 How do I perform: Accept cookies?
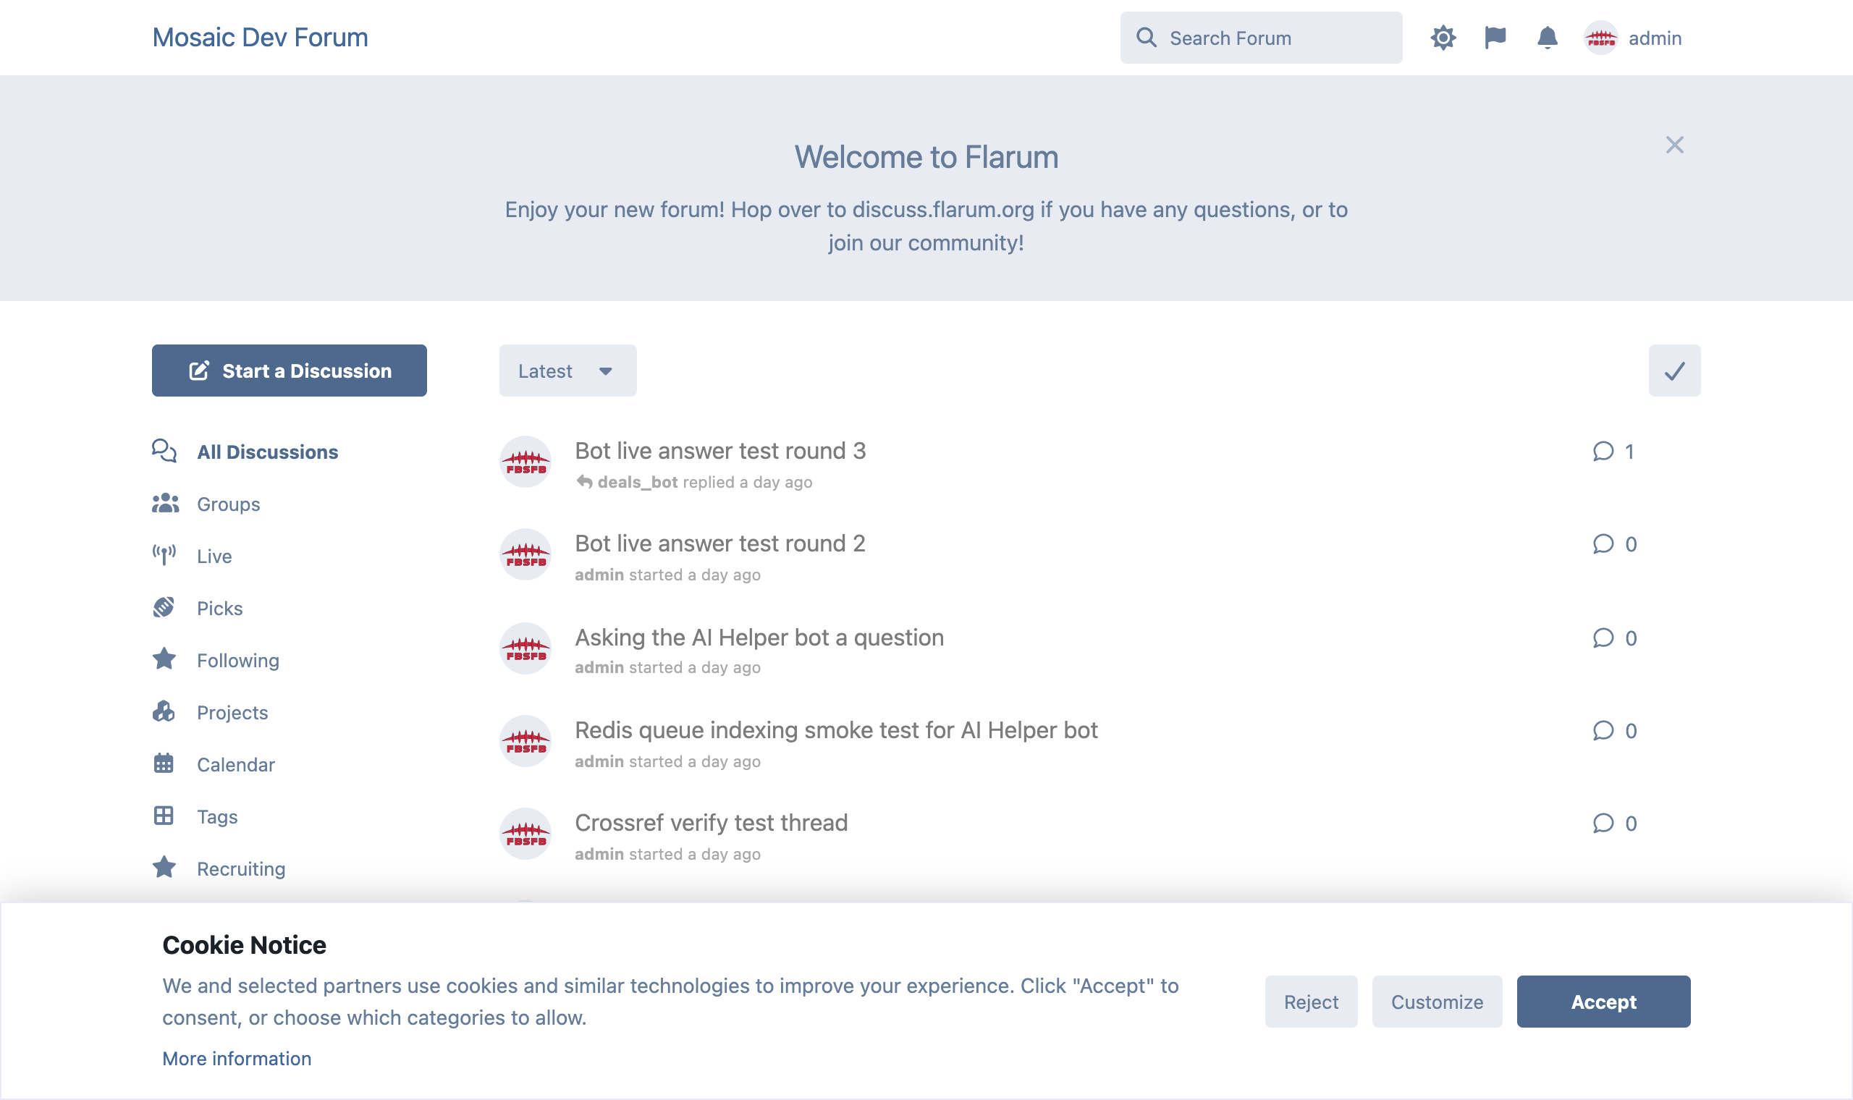[1603, 1002]
